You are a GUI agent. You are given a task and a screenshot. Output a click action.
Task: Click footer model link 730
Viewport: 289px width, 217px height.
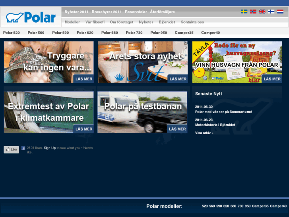241,206
